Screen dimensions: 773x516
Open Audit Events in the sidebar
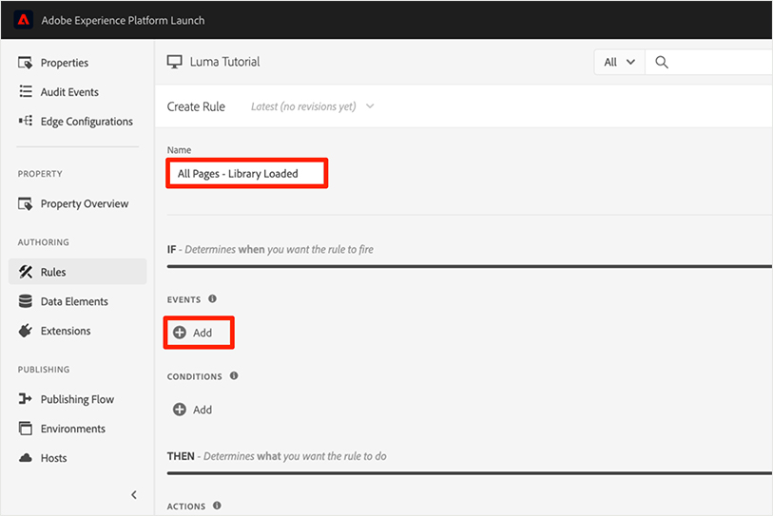(69, 91)
